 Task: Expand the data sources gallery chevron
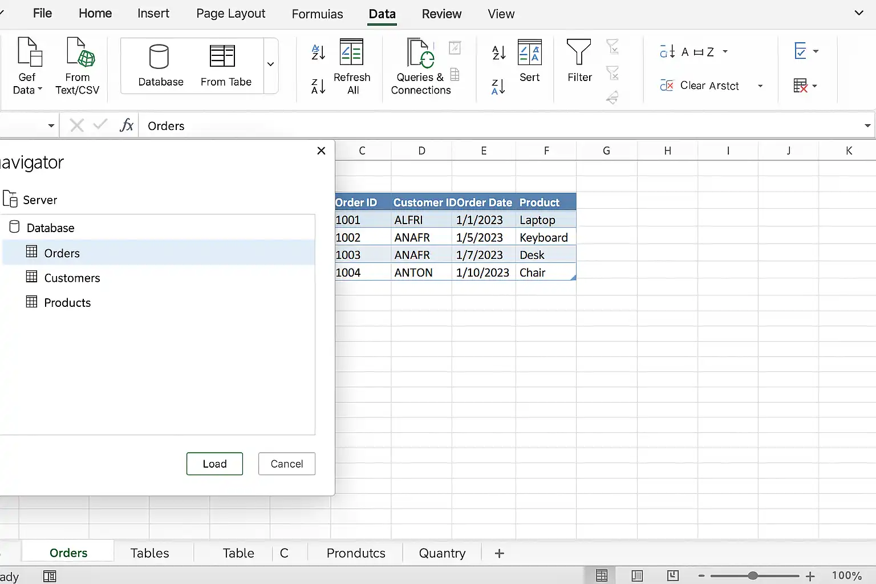(271, 64)
